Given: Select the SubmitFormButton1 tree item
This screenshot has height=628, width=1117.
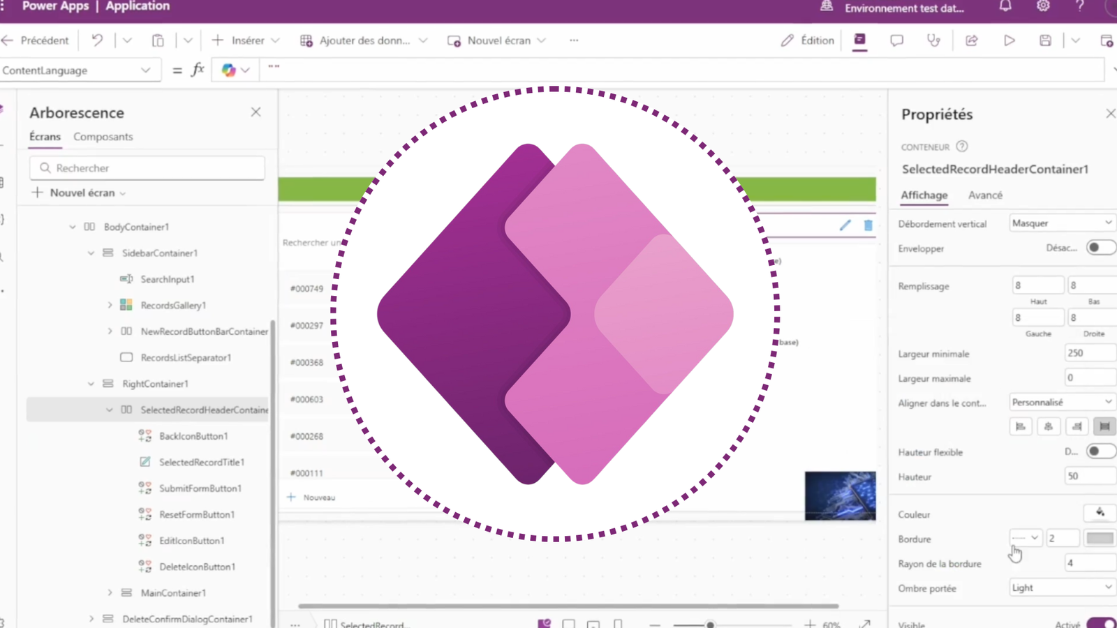Looking at the screenshot, I should click(x=199, y=488).
